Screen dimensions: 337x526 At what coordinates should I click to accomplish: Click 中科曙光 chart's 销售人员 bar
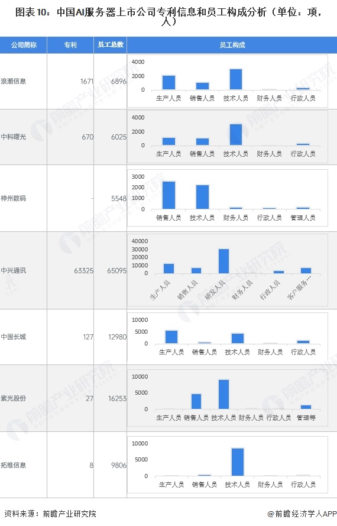tap(202, 142)
